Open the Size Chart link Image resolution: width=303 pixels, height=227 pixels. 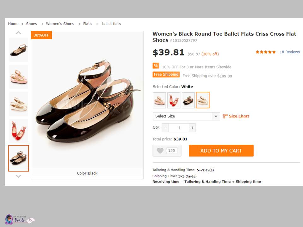239,116
